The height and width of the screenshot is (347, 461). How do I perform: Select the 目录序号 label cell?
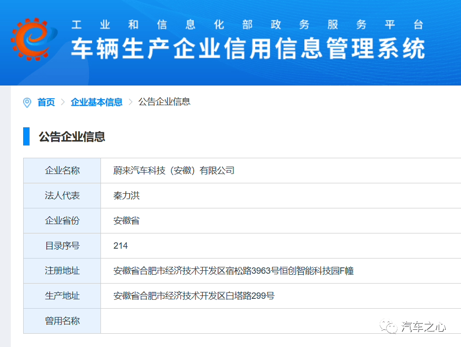(62, 246)
